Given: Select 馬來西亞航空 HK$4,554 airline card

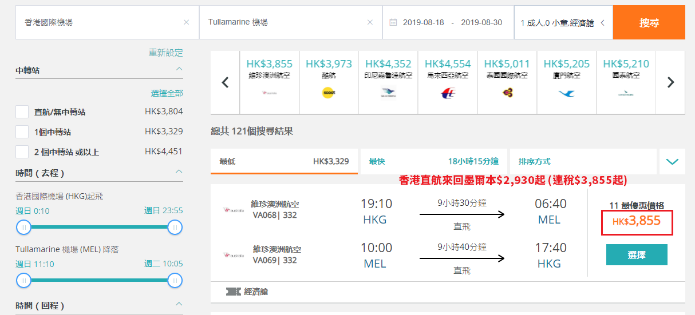Looking at the screenshot, I should tap(448, 82).
